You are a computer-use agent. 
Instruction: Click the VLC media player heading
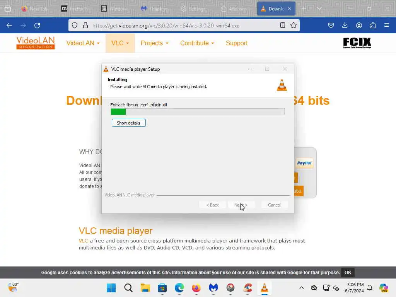click(116, 231)
